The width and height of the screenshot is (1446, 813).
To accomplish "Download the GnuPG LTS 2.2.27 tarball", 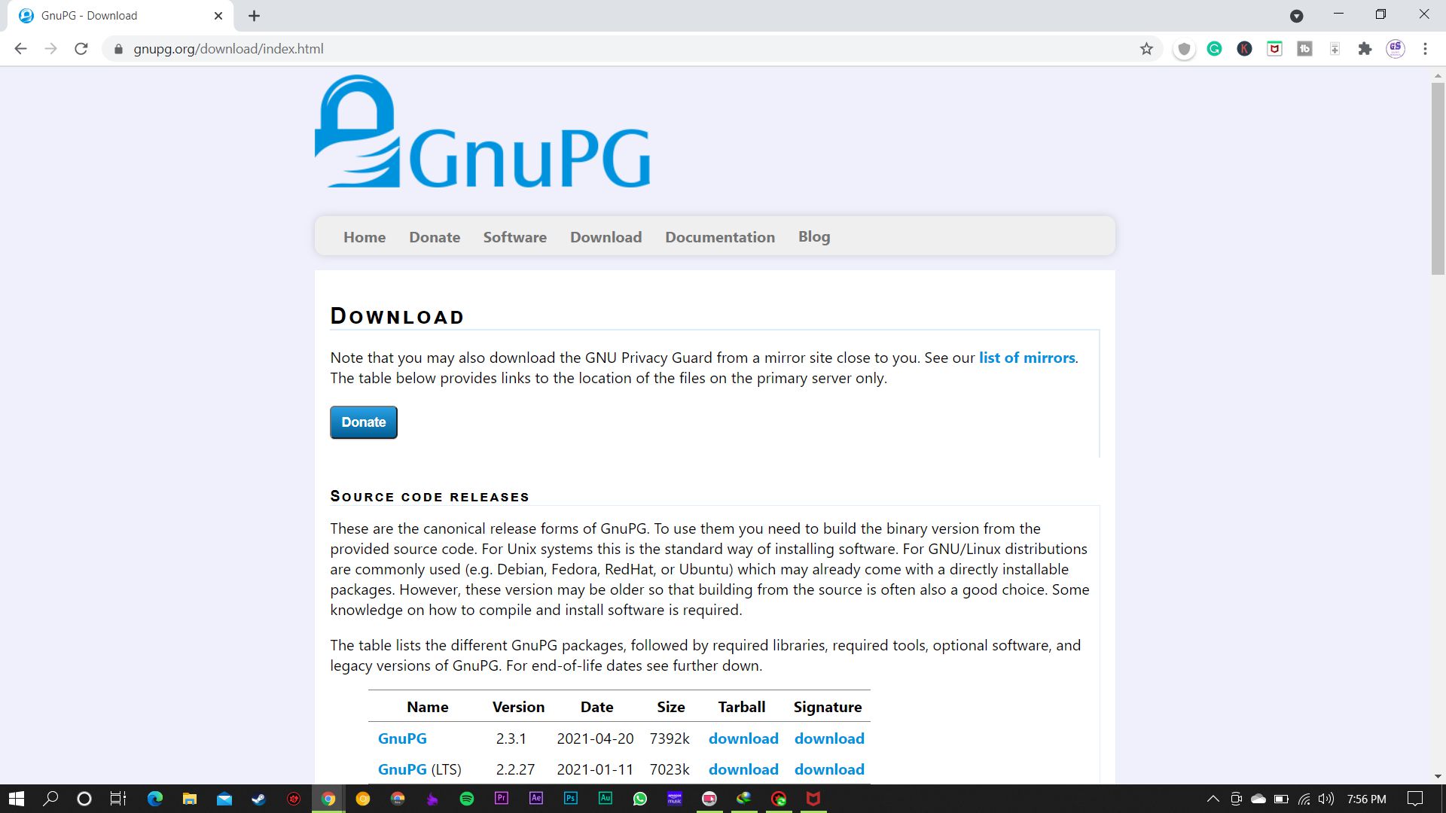I will [x=743, y=769].
